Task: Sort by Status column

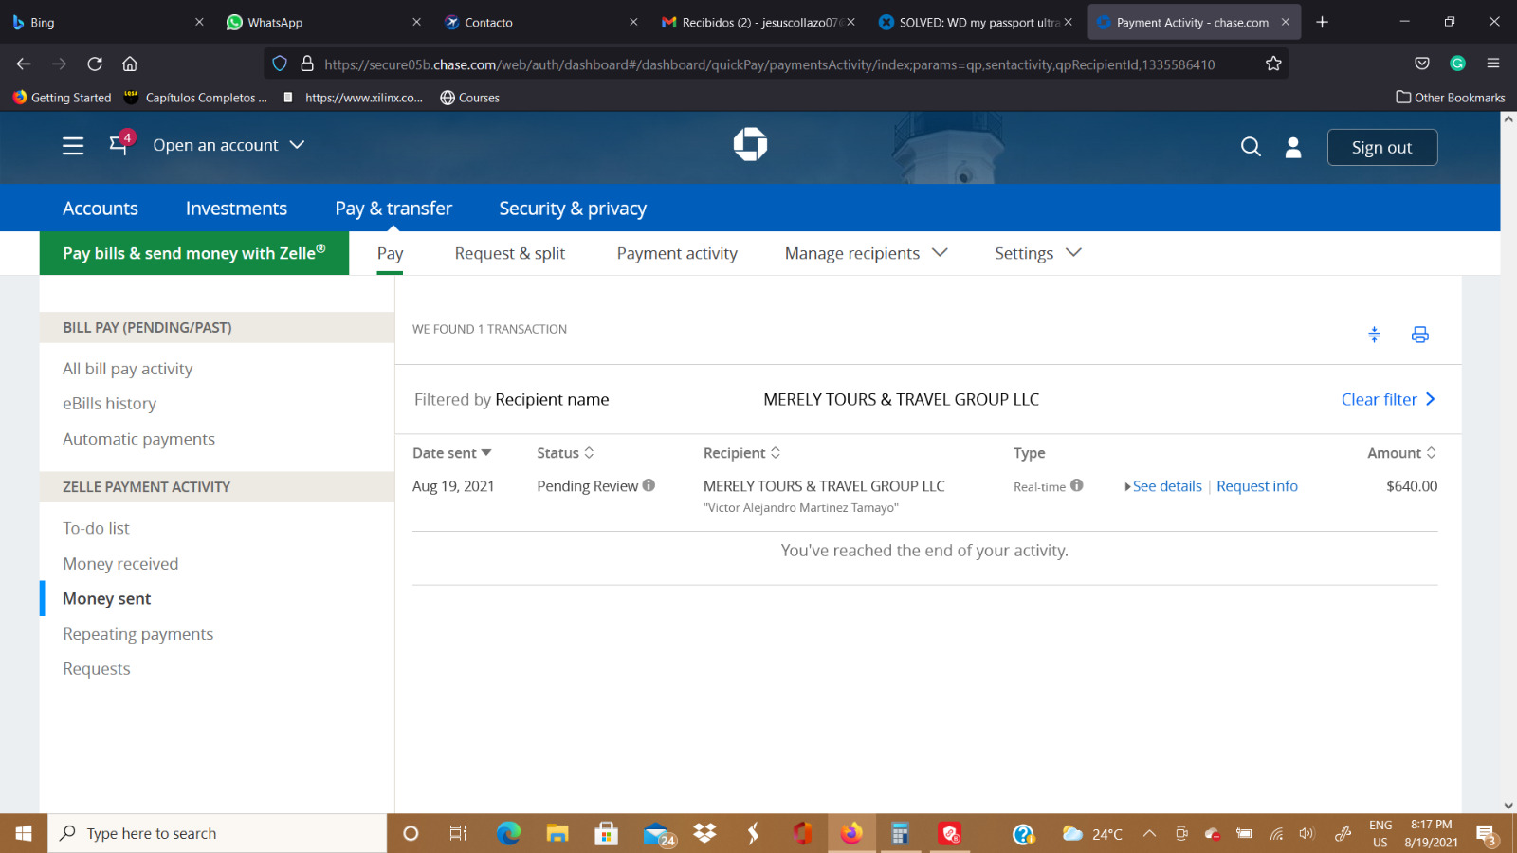Action: pos(565,453)
